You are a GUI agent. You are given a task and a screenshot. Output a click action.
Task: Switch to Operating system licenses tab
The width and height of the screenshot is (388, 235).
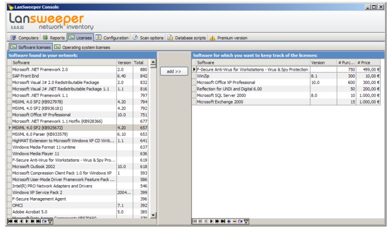pos(82,47)
